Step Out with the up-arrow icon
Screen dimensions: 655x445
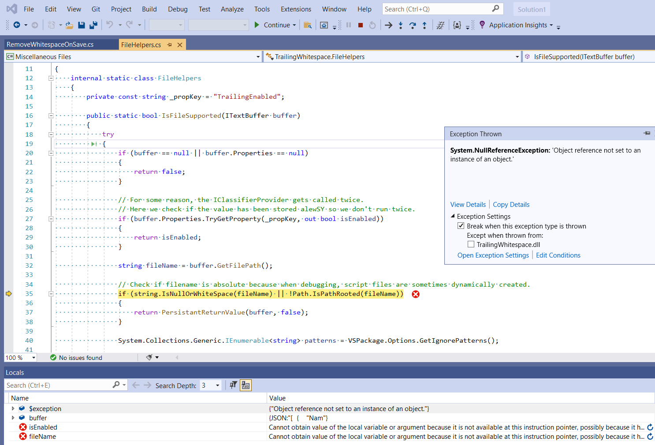pyautogui.click(x=424, y=25)
